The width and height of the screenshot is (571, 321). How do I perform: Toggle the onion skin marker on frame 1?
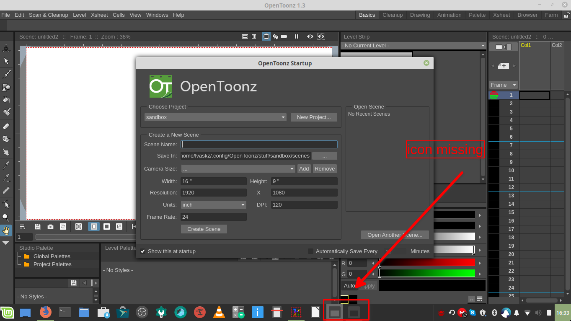[493, 95]
